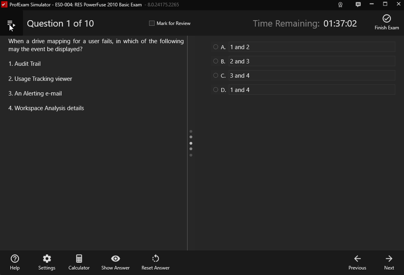Close the ProfExam Simulator window

click(x=398, y=4)
